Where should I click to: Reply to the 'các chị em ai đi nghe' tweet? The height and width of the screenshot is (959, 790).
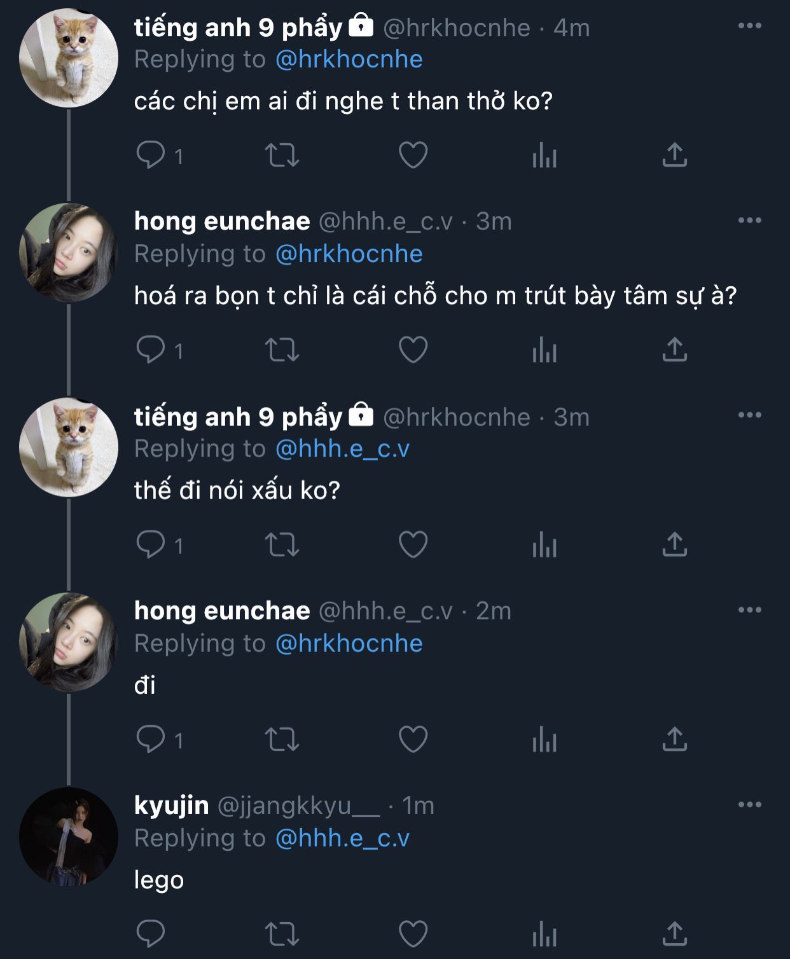(x=151, y=155)
